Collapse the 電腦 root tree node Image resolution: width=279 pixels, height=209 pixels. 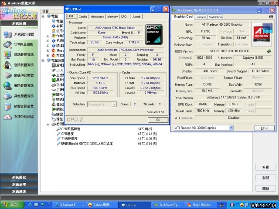coord(43,17)
